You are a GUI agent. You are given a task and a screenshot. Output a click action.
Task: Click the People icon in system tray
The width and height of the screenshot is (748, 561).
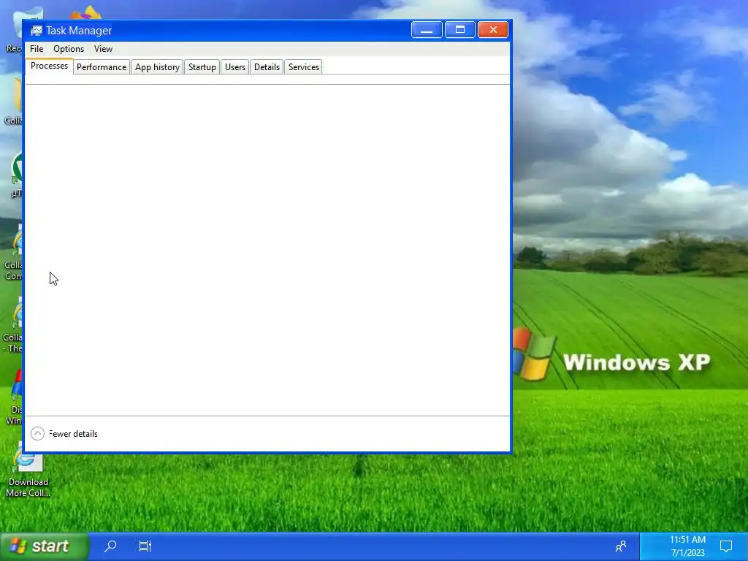(621, 546)
